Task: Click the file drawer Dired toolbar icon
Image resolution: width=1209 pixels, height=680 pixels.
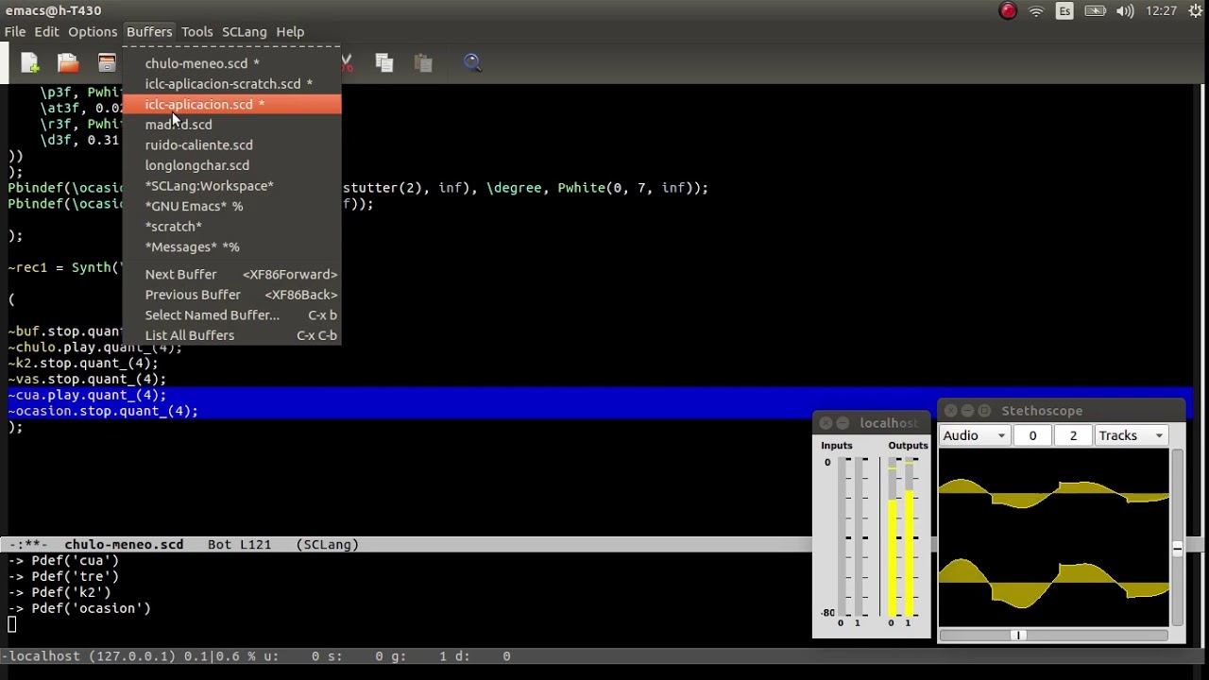Action: tap(107, 63)
